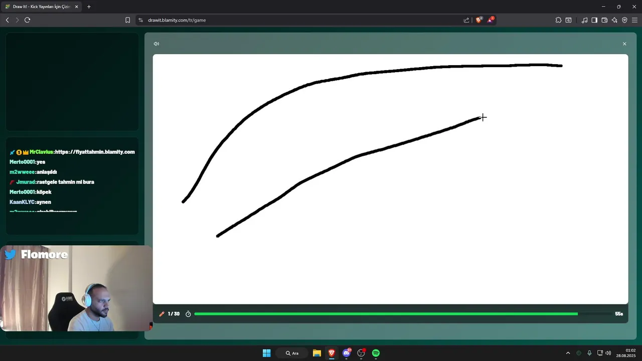Open Brave Rewards triangle icon
The width and height of the screenshot is (642, 361).
[x=491, y=20]
